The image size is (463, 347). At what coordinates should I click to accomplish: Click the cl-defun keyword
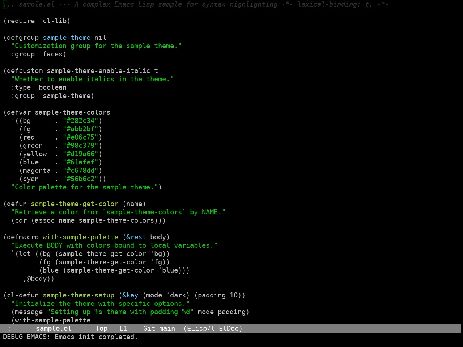23,295
